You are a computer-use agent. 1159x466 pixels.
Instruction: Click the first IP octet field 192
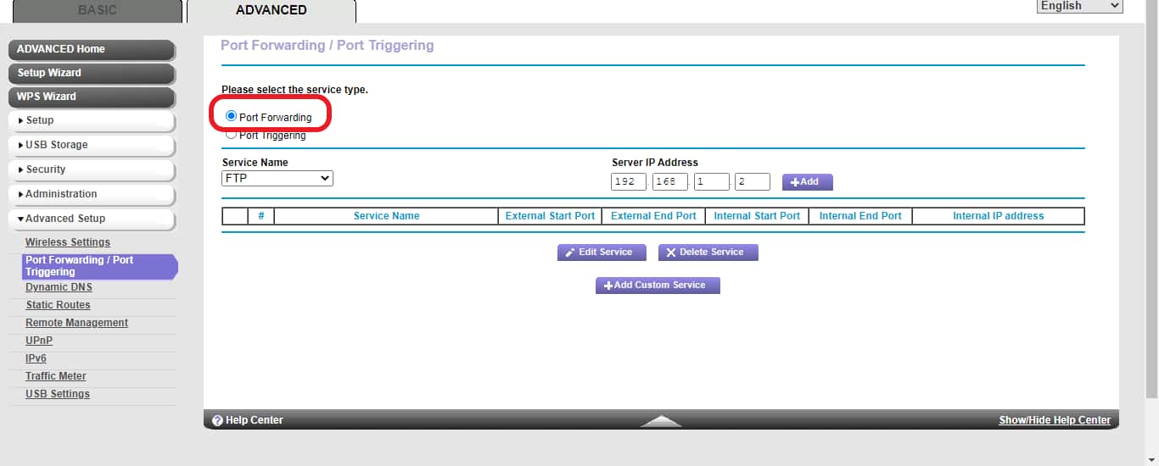pos(628,181)
